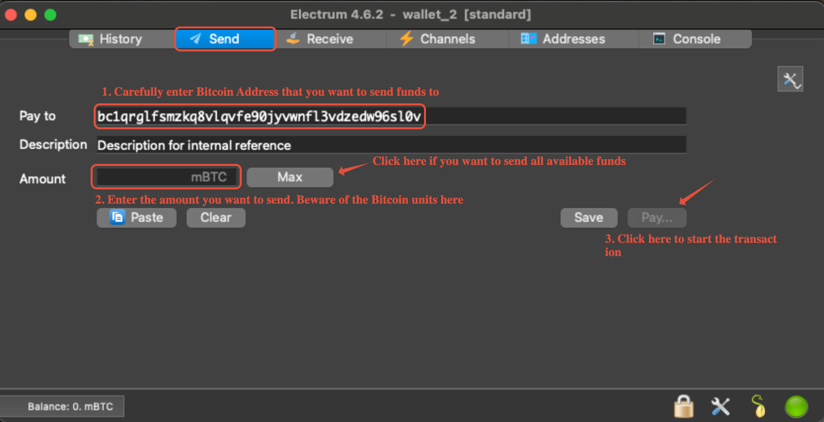Image resolution: width=824 pixels, height=422 pixels.
Task: Click the wallet password lock icon
Action: 684,407
